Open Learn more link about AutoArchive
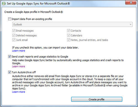This screenshot has height=107, width=138. pyautogui.click(x=18, y=92)
